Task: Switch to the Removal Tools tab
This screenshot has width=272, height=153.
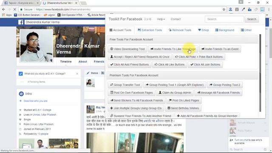Action: pyautogui.click(x=180, y=30)
